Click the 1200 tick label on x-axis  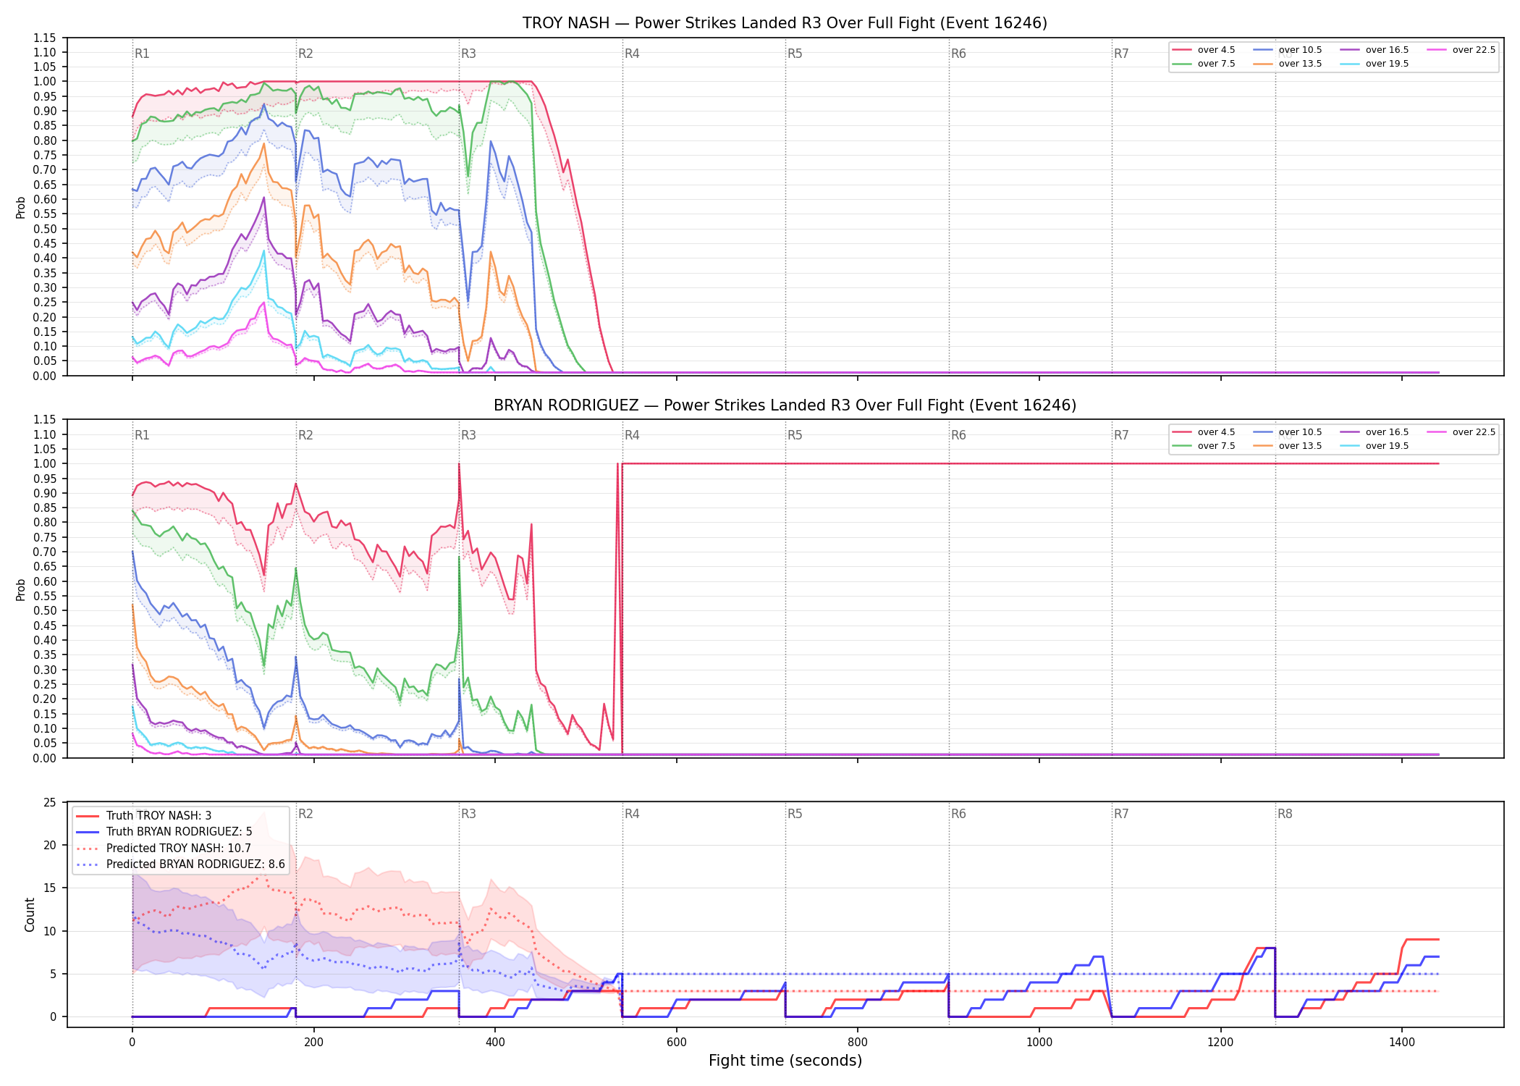point(1221,1043)
